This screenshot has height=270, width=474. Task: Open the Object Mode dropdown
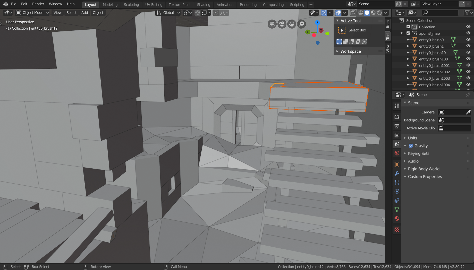[32, 13]
